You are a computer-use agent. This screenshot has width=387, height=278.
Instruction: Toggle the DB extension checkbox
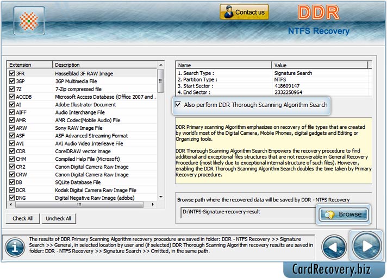coord(11,182)
